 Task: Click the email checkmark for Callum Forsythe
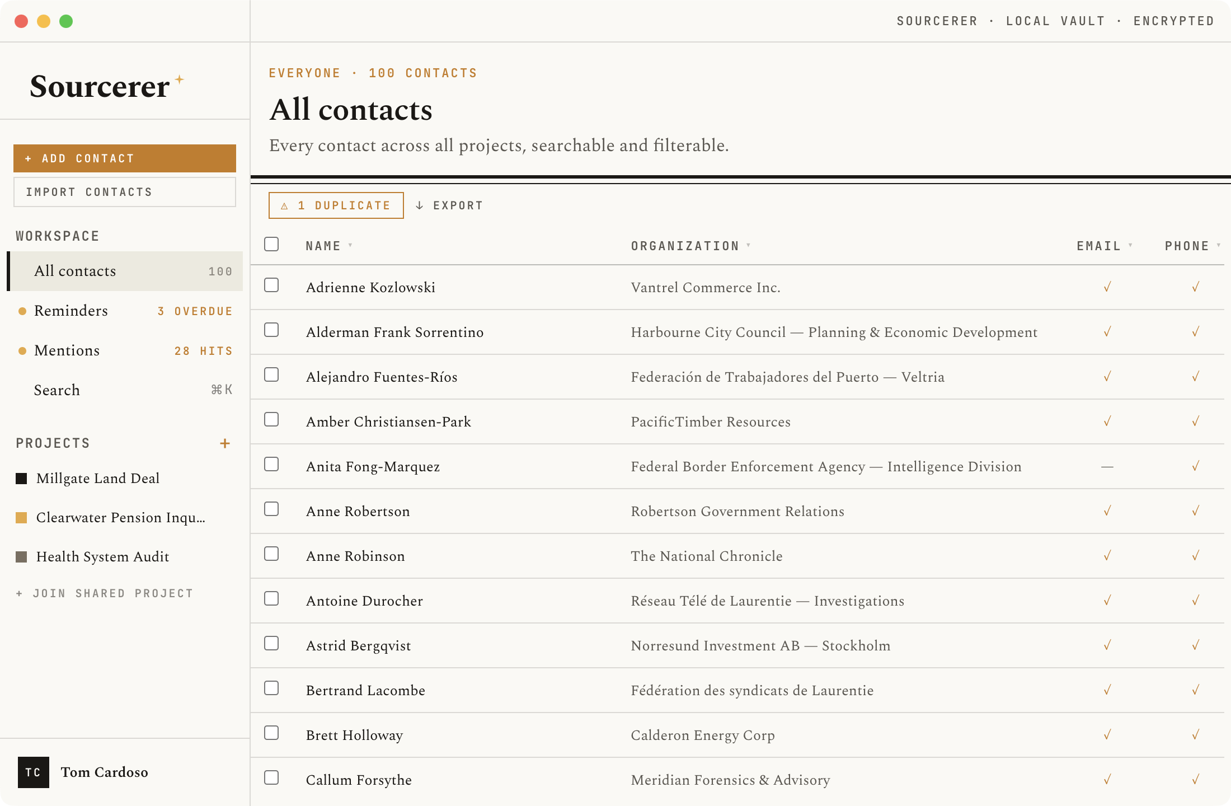click(x=1107, y=780)
